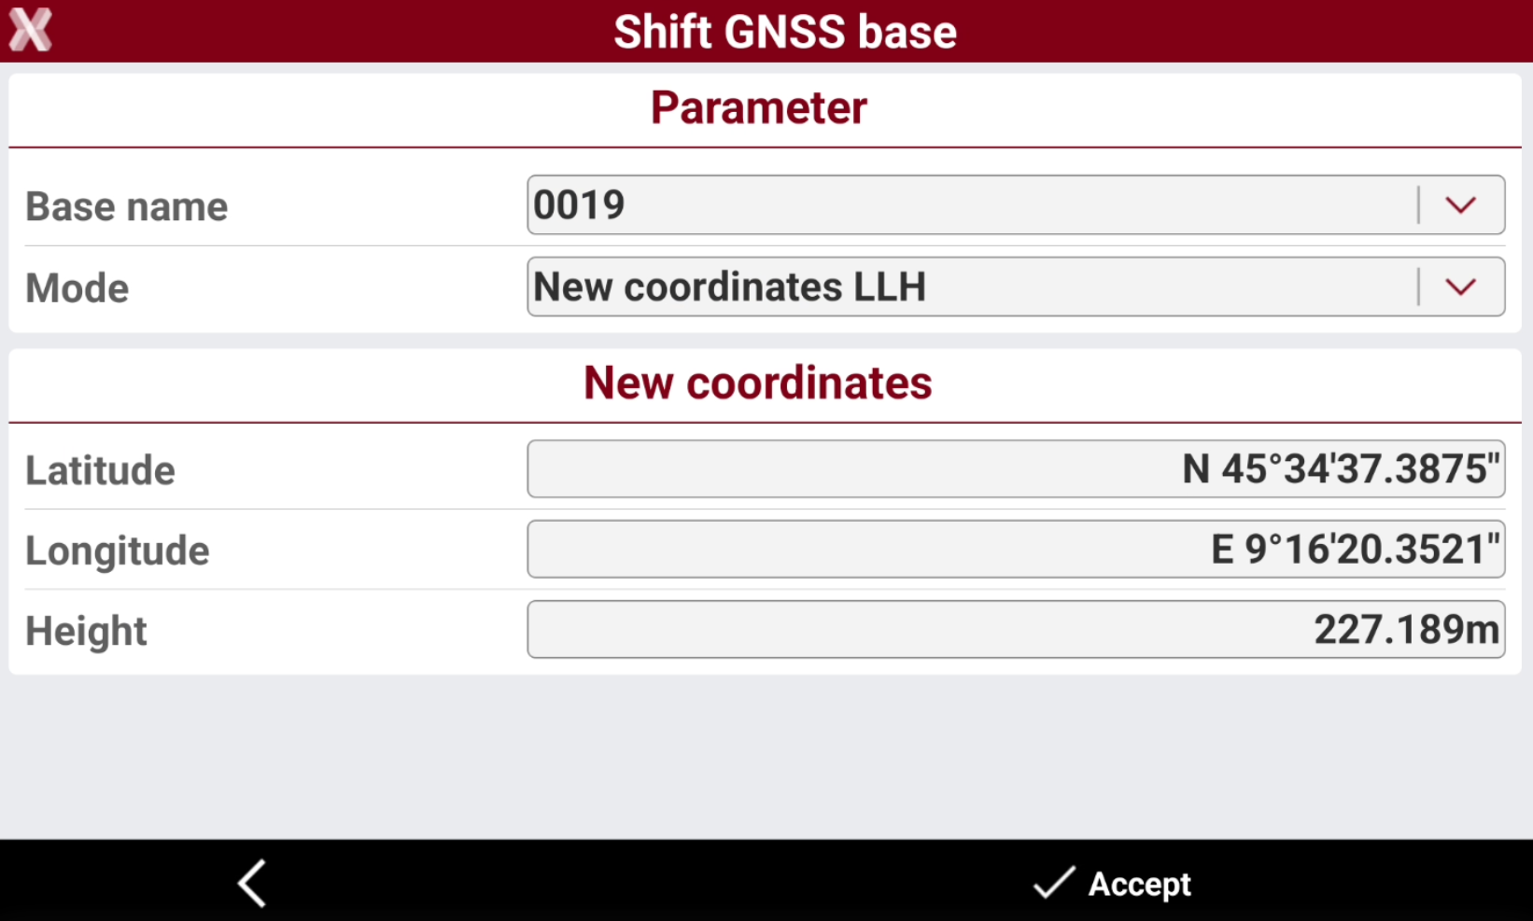Expand the Mode dropdown arrow
The width and height of the screenshot is (1533, 921).
(1460, 286)
